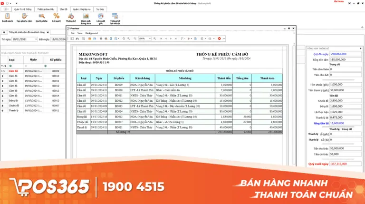365x204 pixels.
Task: Click the Tiền thu khác field
Action: point(346,148)
